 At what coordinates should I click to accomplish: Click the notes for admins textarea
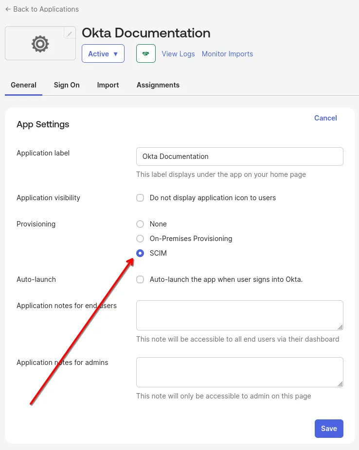(239, 372)
